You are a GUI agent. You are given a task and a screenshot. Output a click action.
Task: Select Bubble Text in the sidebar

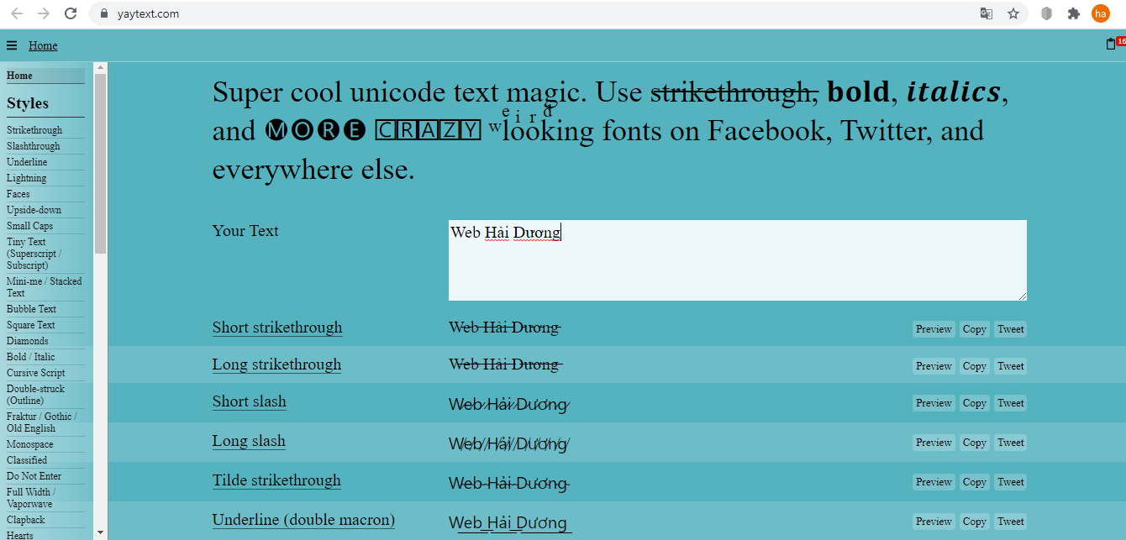pyautogui.click(x=31, y=309)
